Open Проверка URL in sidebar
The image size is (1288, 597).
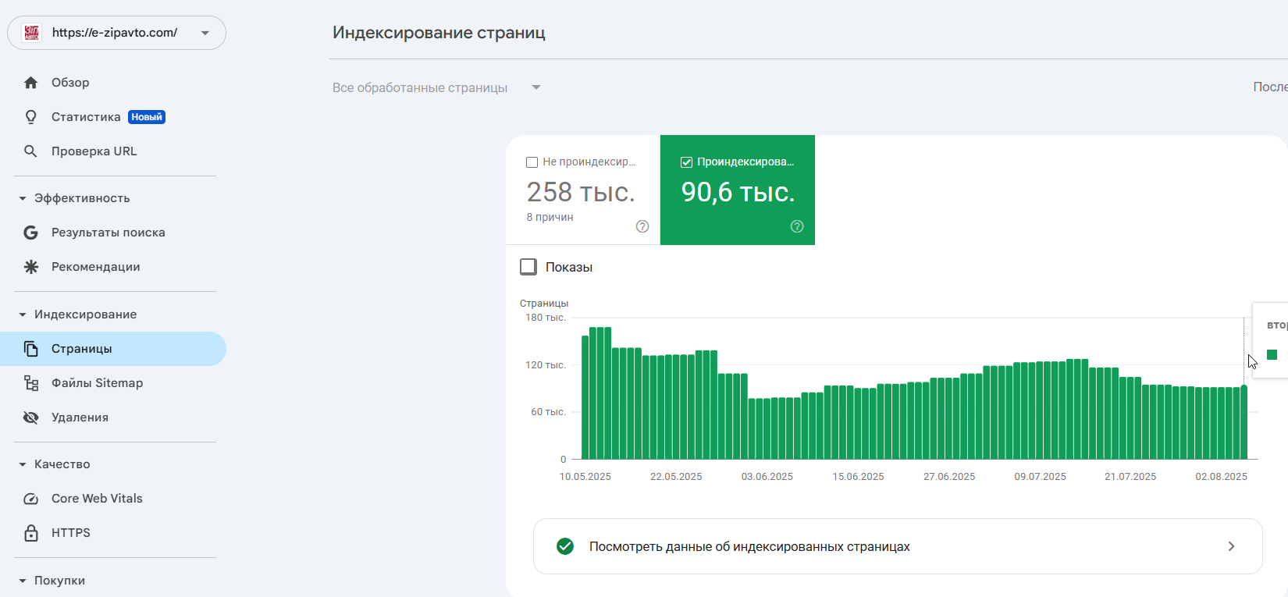[113, 151]
